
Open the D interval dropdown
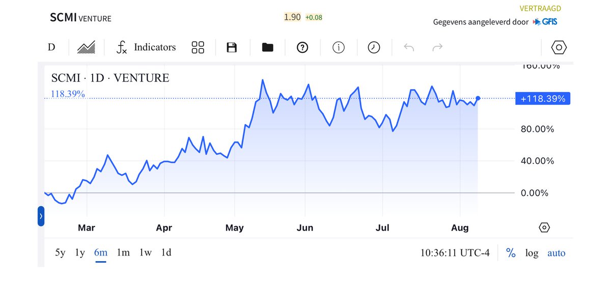(x=51, y=47)
